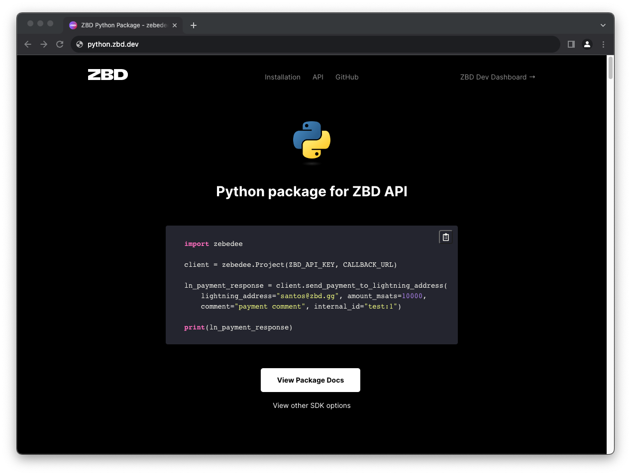Click the 'Python package for ZBD API' heading

tap(312, 191)
